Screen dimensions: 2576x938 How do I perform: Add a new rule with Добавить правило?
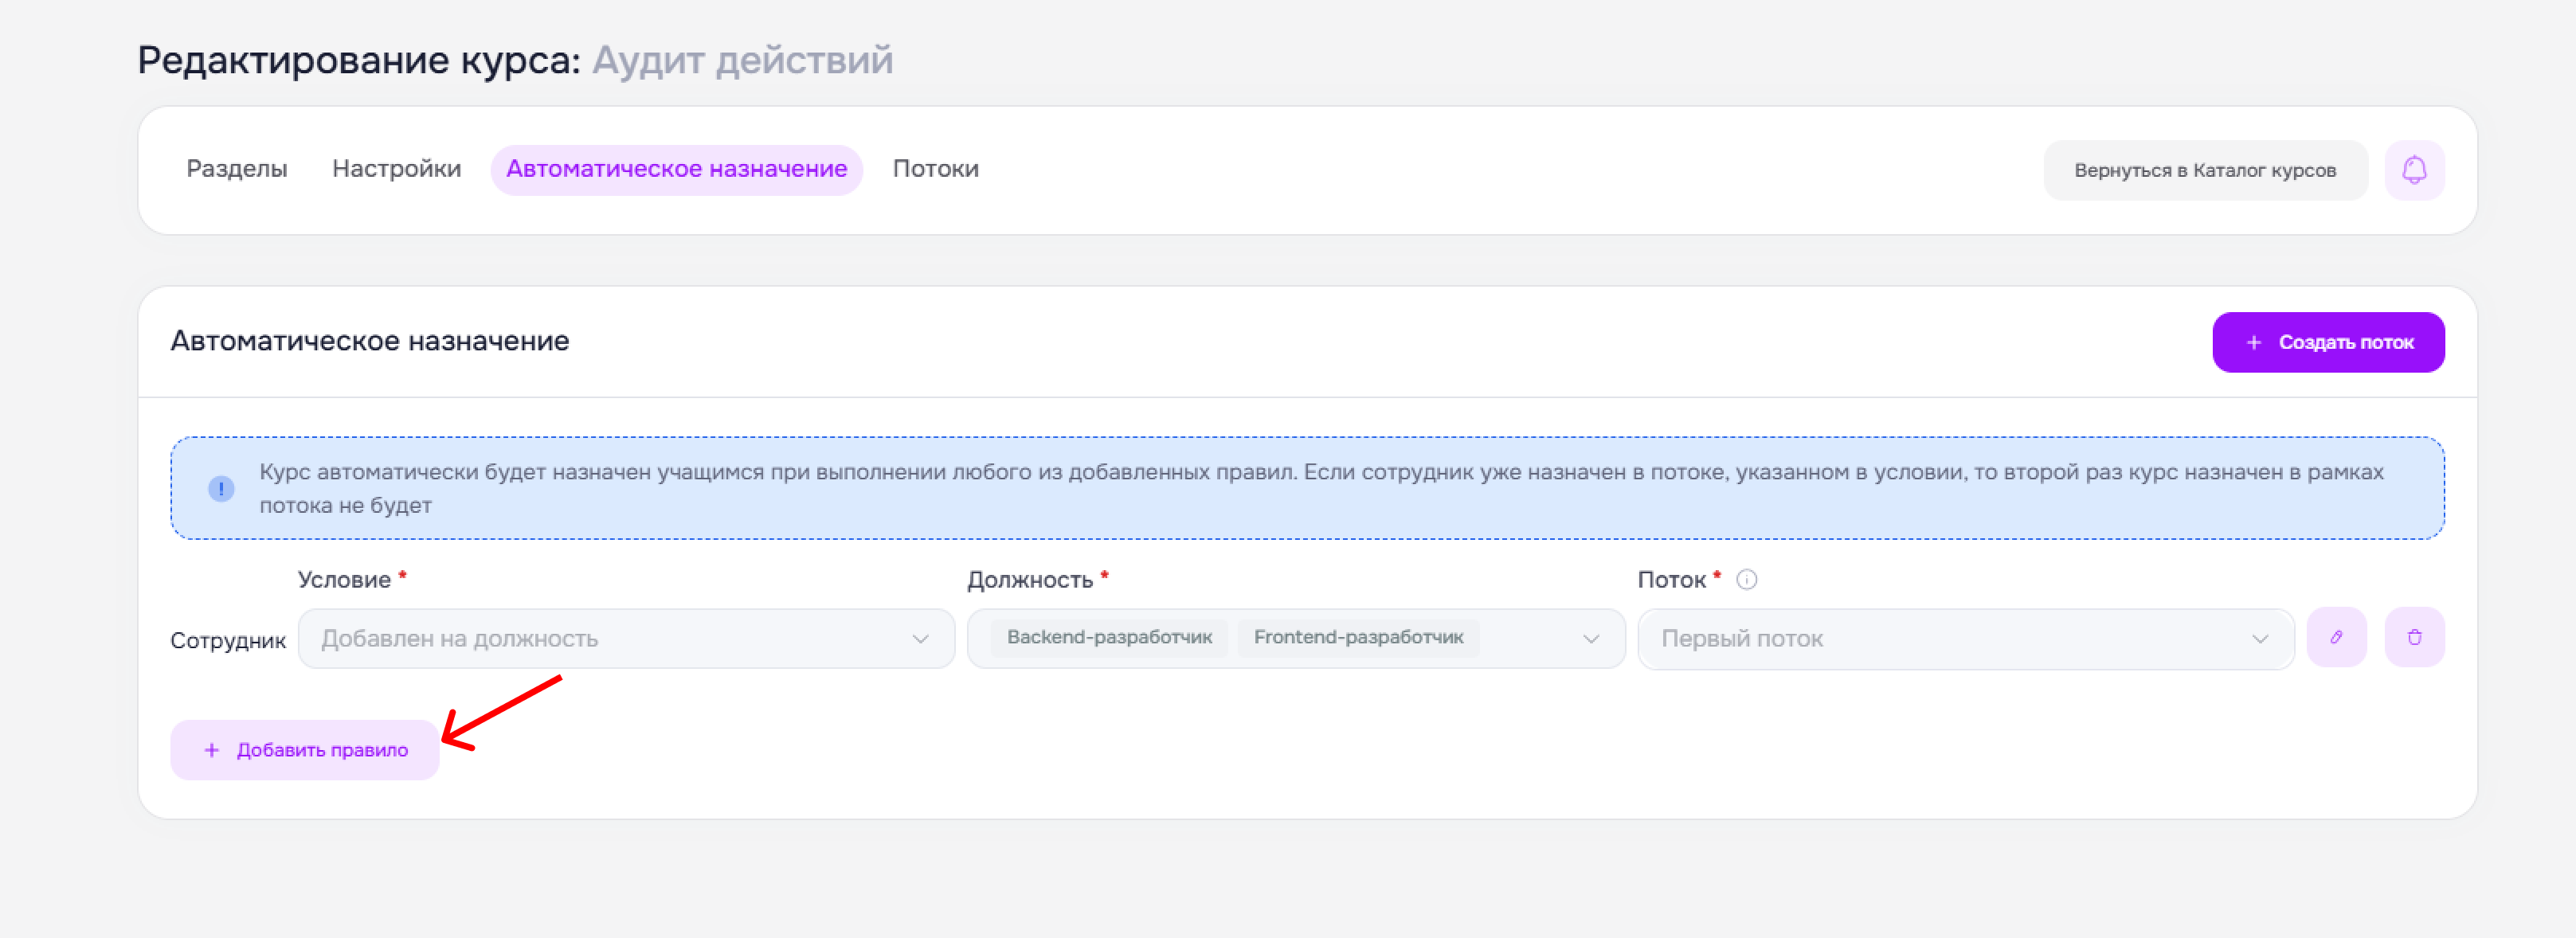305,750
